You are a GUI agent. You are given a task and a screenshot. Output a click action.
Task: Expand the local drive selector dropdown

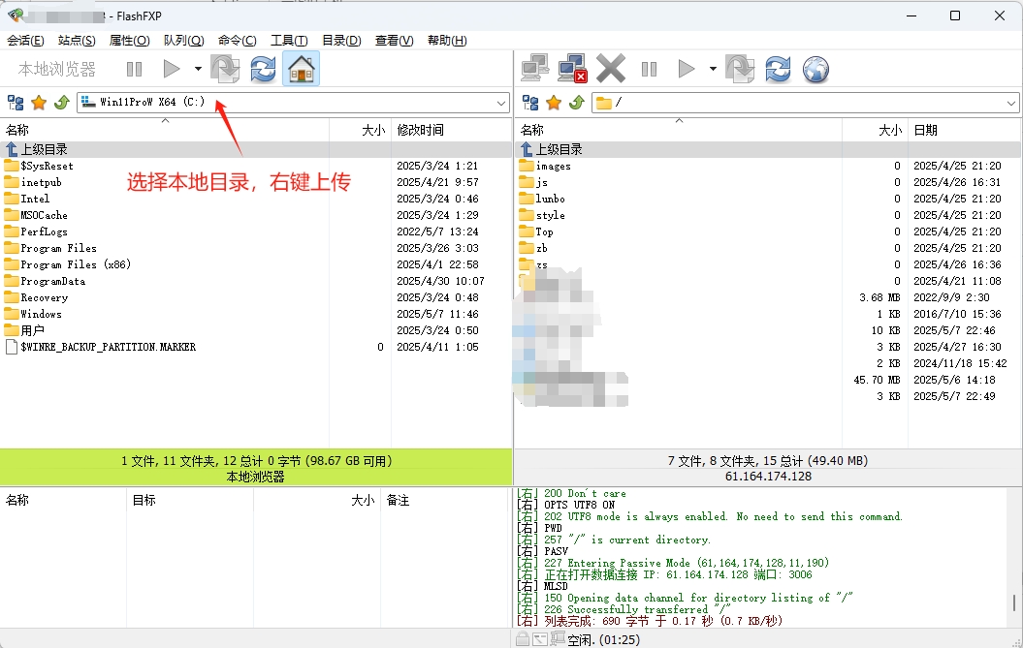click(x=503, y=102)
